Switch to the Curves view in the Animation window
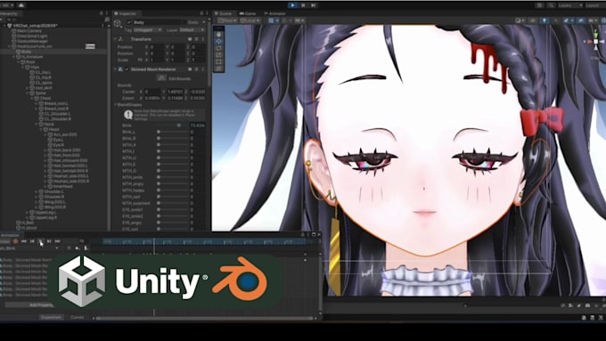The height and width of the screenshot is (341, 606). [78, 317]
